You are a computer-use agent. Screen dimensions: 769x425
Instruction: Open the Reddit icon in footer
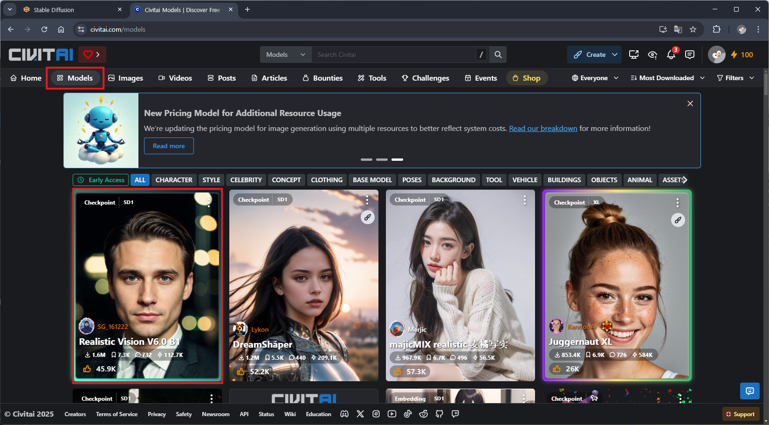(x=424, y=414)
